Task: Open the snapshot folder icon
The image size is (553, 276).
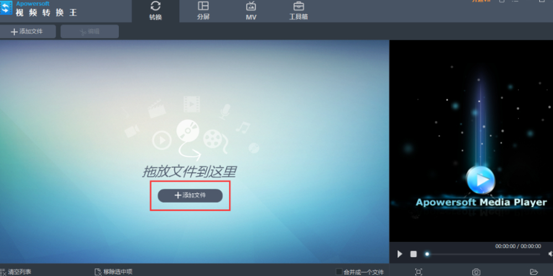Action: 534,272
